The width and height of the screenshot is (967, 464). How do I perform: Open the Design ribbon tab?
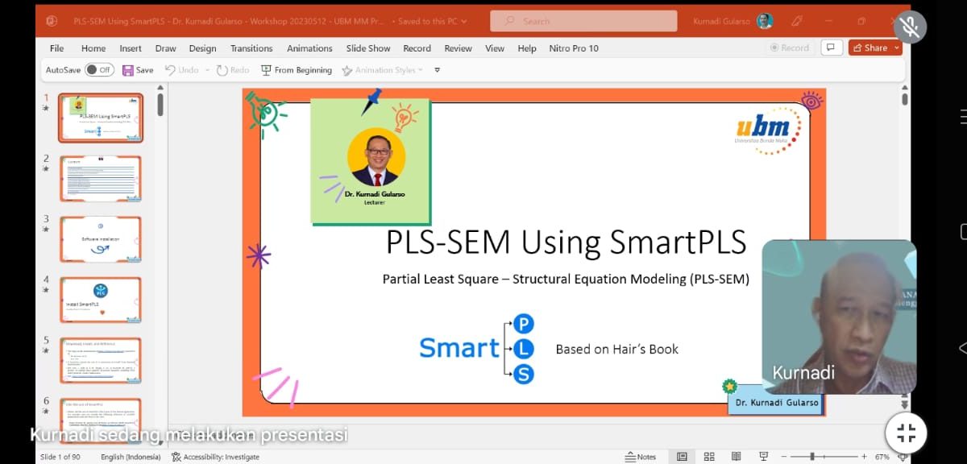pos(202,48)
